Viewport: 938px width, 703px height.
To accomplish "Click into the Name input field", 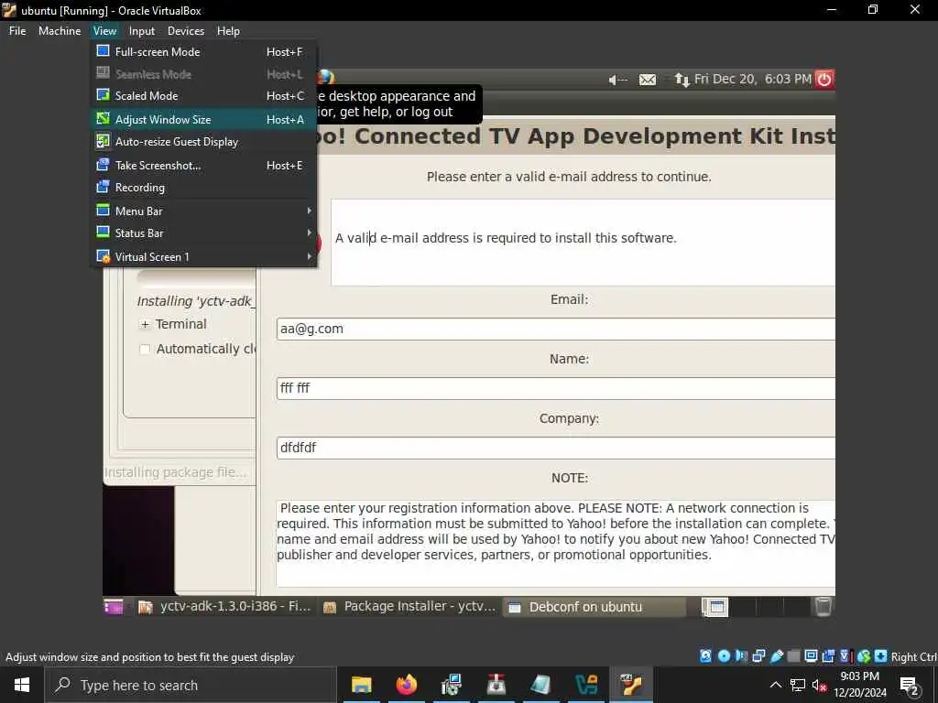I will point(556,388).
